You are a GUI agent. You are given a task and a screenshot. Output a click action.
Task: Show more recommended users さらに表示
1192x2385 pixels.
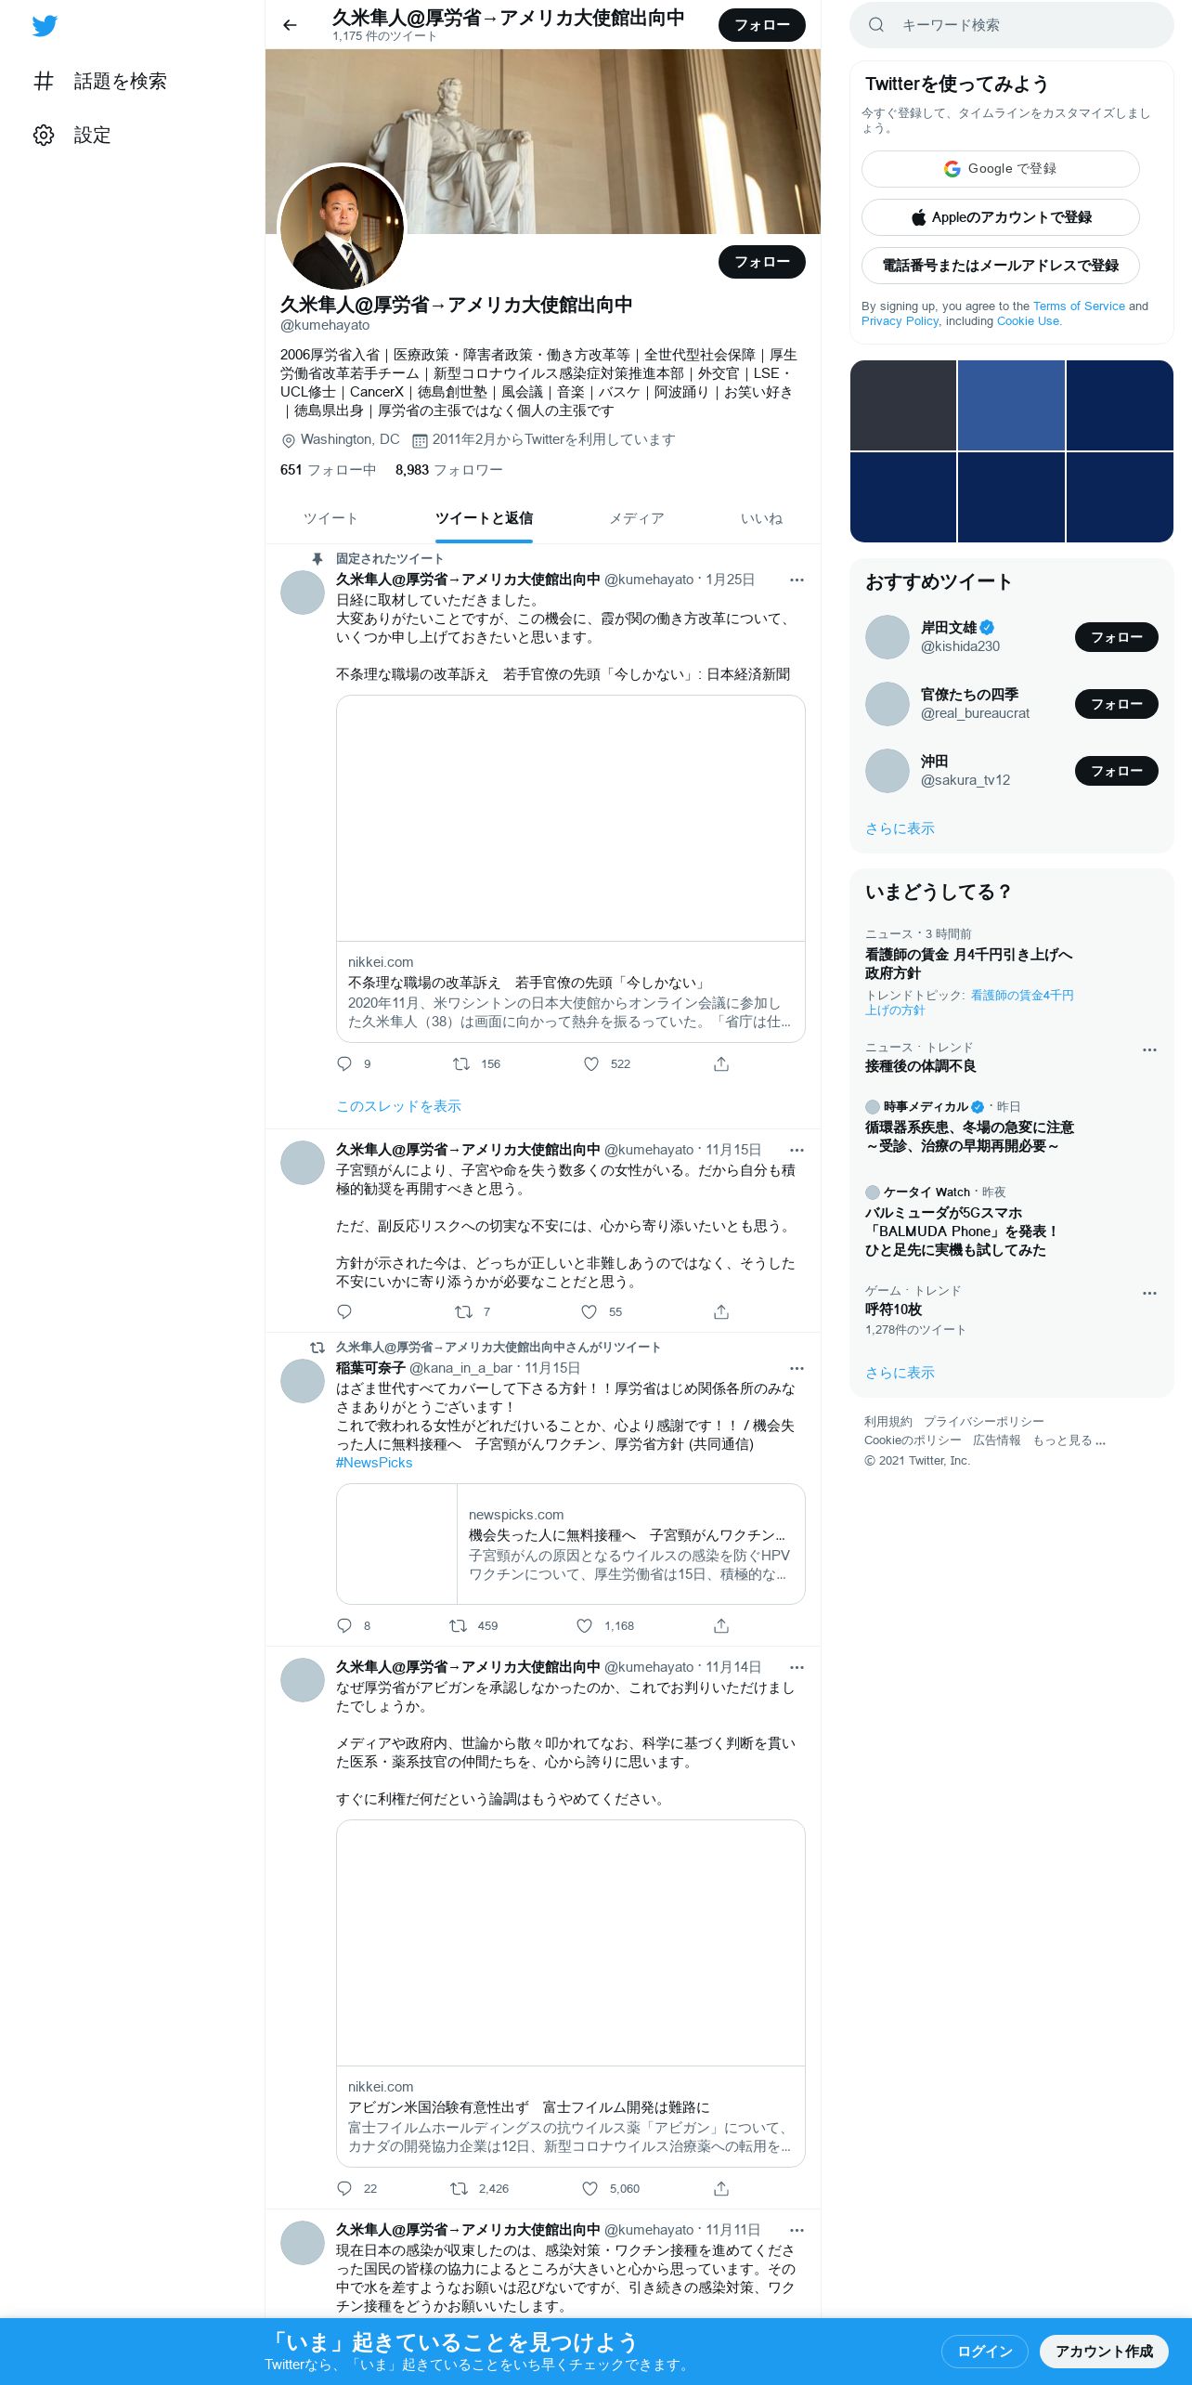[900, 828]
